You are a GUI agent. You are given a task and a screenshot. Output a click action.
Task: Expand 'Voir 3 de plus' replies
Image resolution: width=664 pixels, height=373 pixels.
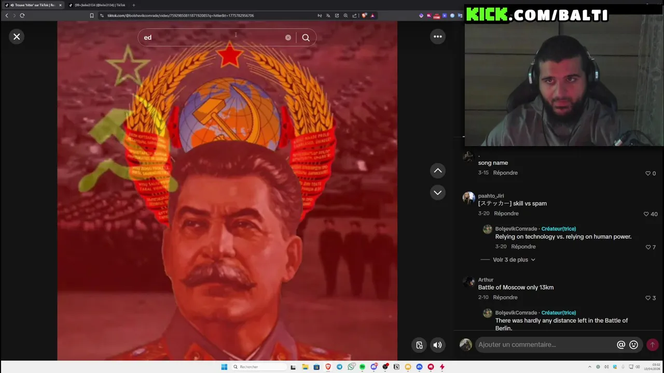coord(514,260)
